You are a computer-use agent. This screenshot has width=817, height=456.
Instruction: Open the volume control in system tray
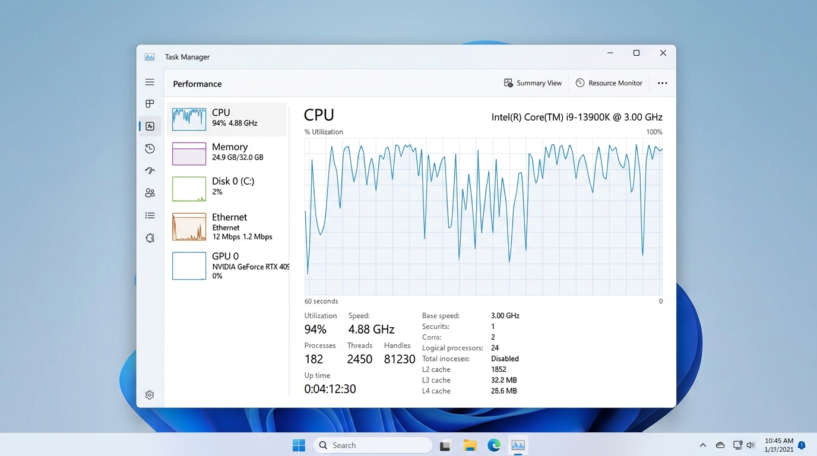point(750,445)
